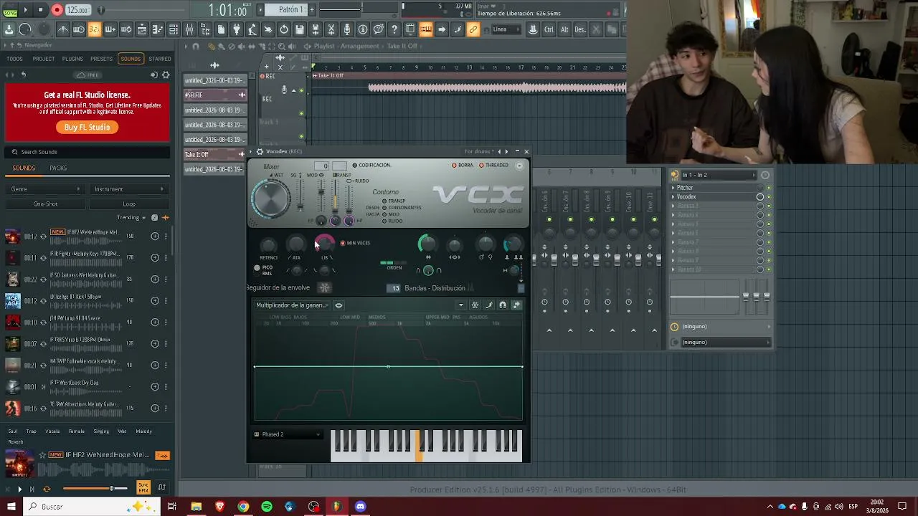Click the Vocals tag
918x516 pixels.
click(x=52, y=431)
